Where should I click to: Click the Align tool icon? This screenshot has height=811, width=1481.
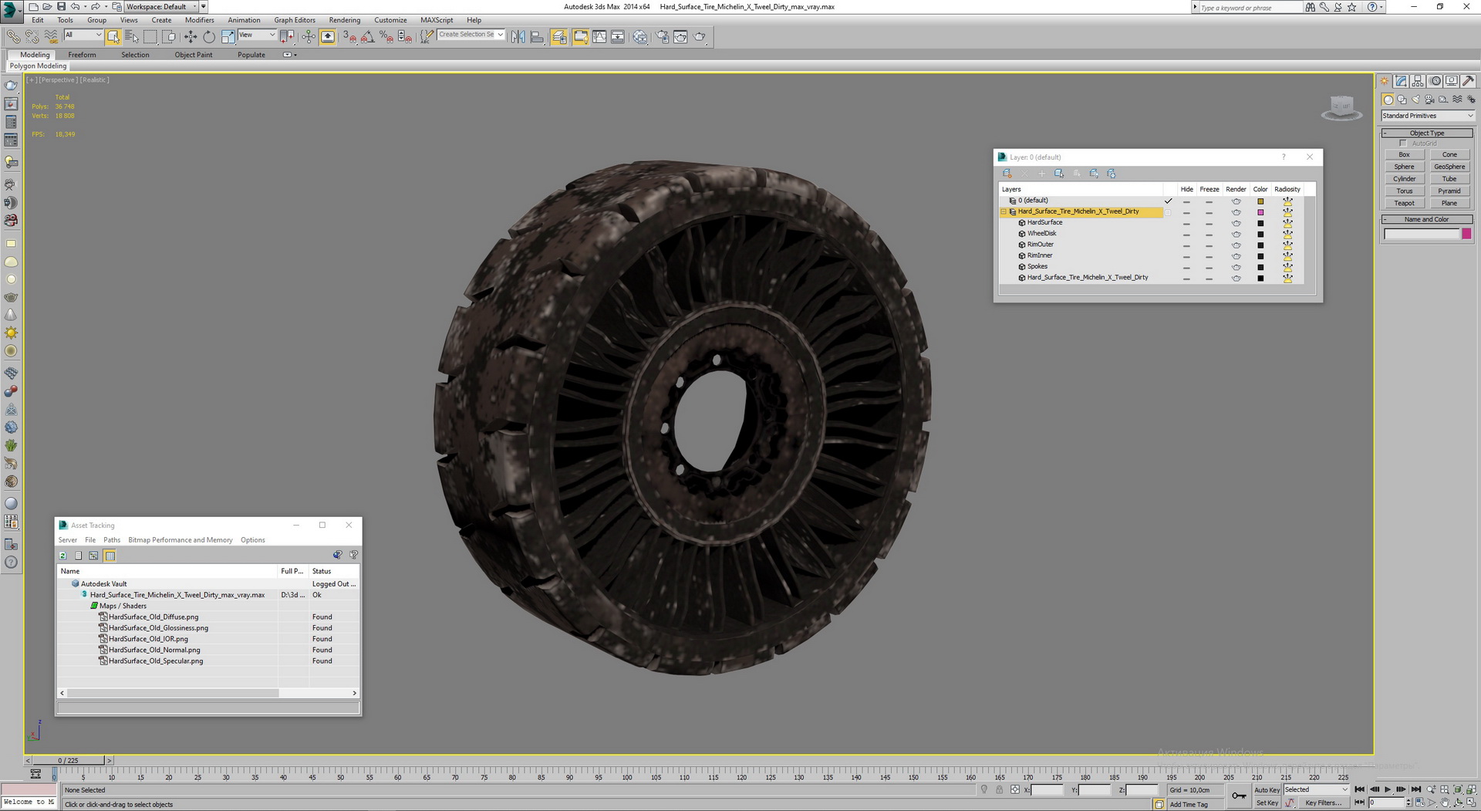coord(537,36)
